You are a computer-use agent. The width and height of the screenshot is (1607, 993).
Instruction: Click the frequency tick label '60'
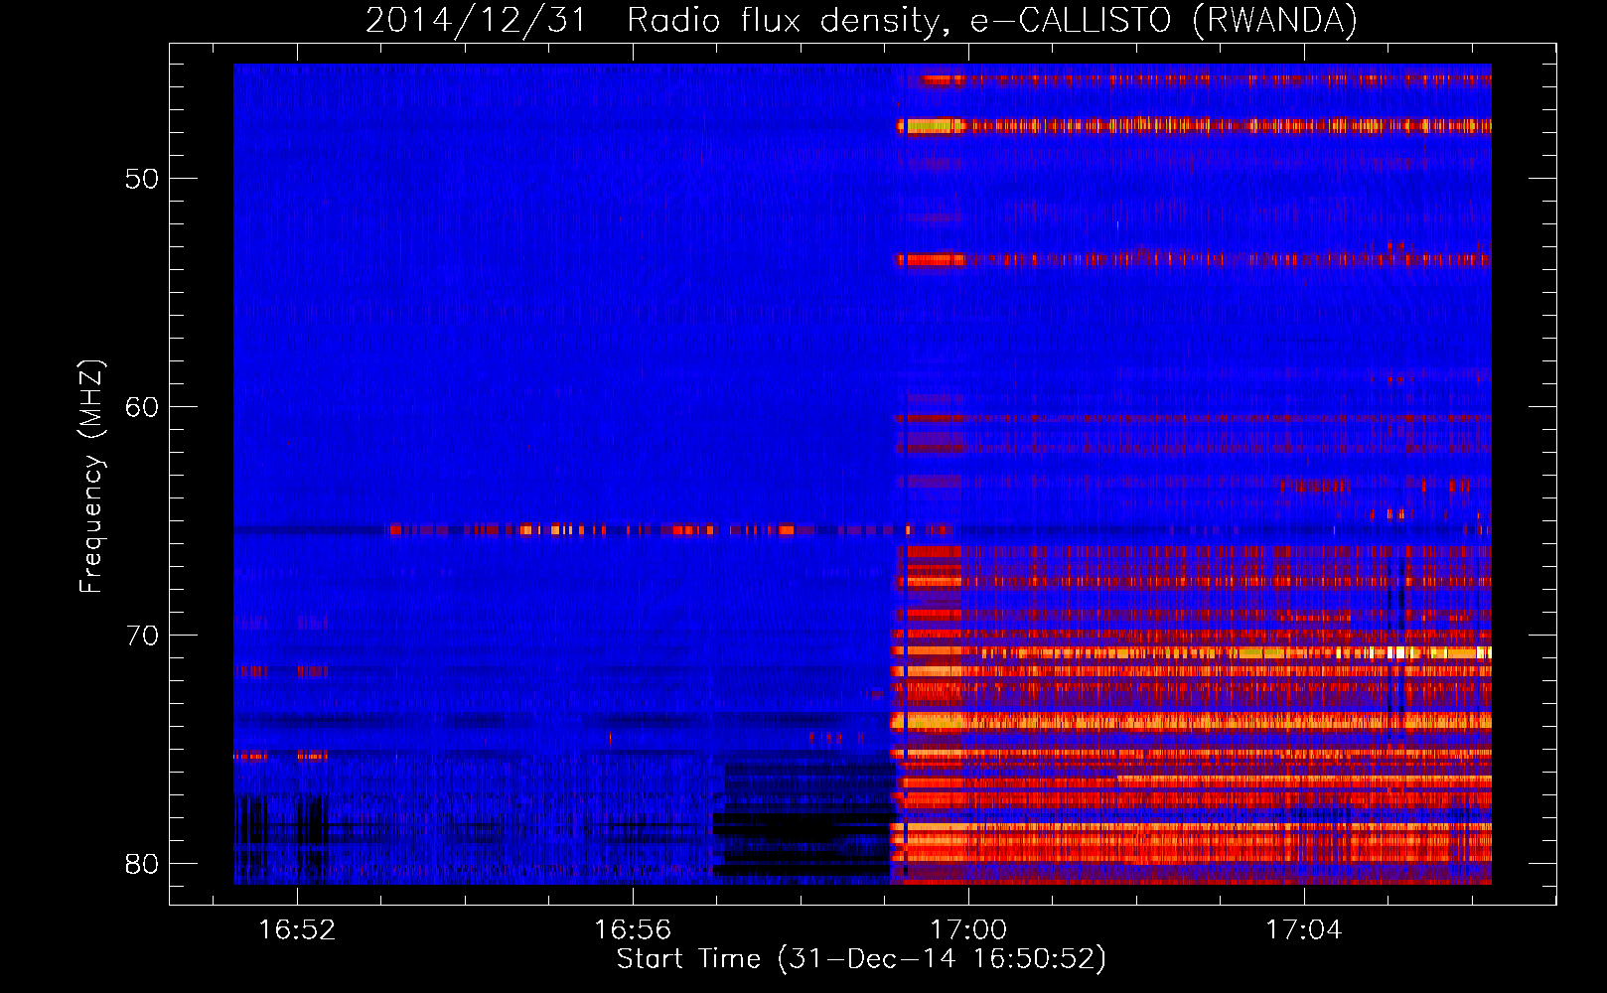[142, 407]
